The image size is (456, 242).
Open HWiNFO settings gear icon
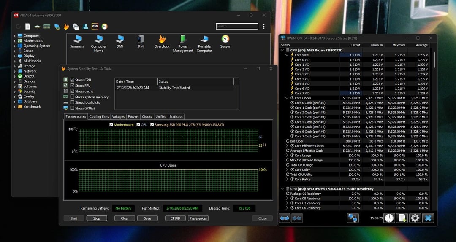[x=415, y=218]
